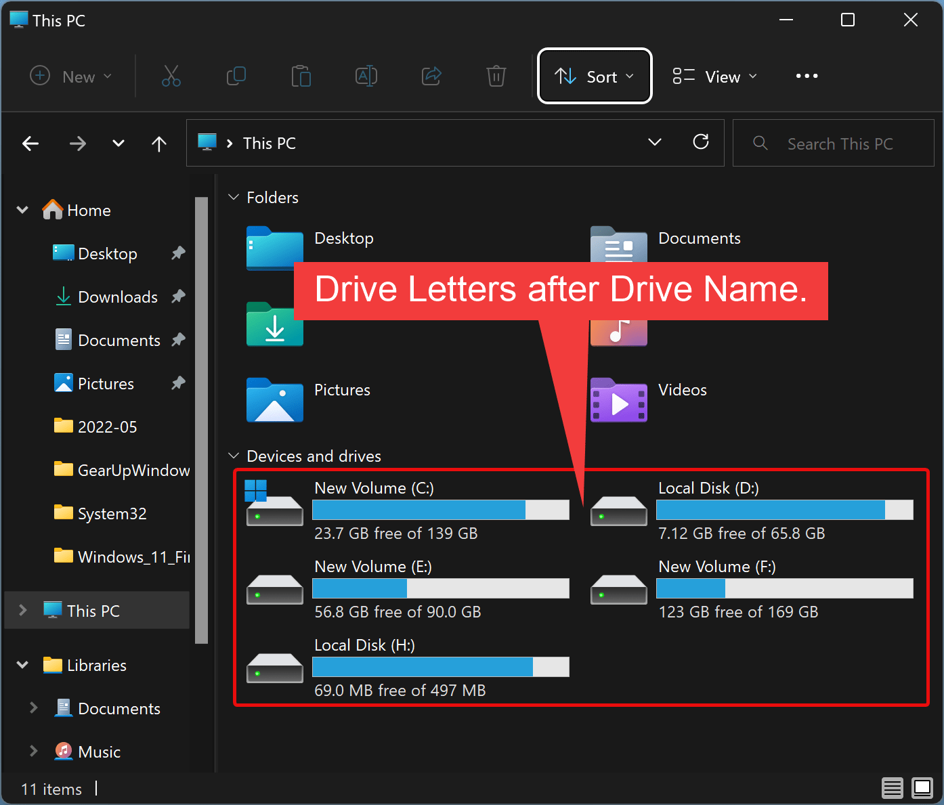Refresh the current folder view
This screenshot has width=944, height=805.
(701, 143)
